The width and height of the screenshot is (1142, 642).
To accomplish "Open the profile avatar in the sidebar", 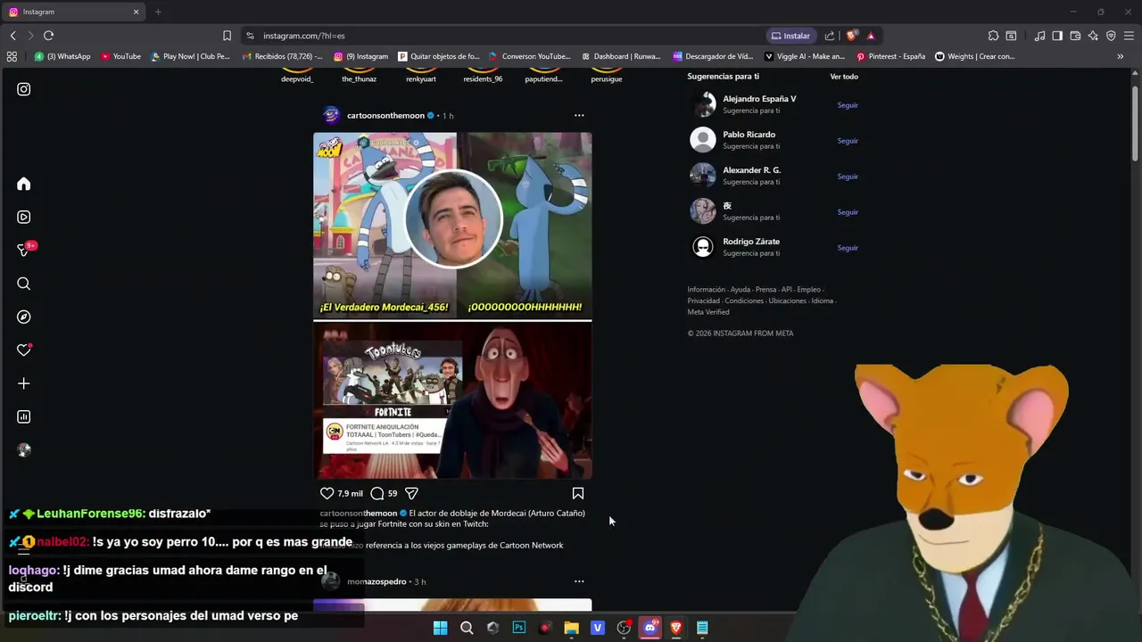I will tap(24, 450).
